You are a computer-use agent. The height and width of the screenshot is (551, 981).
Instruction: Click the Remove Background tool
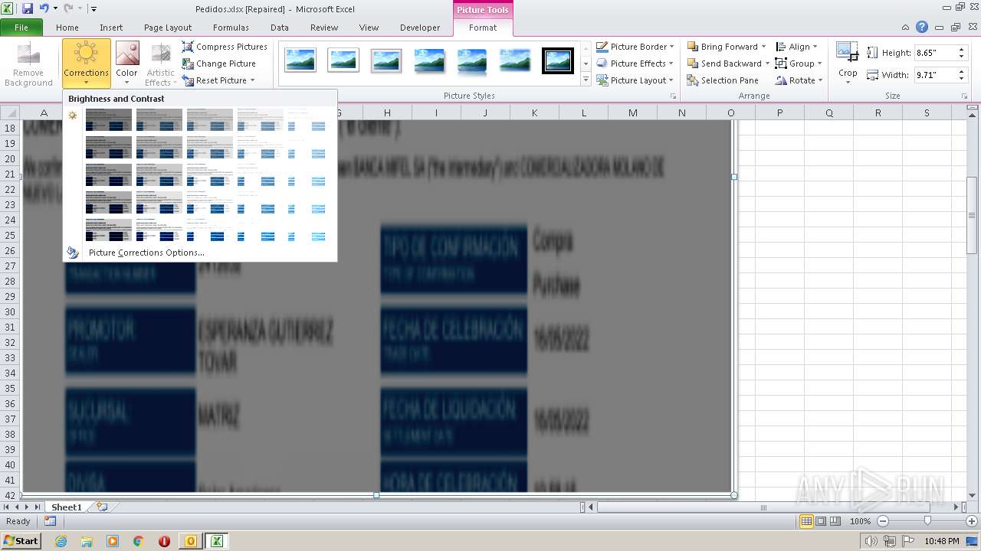(x=28, y=64)
